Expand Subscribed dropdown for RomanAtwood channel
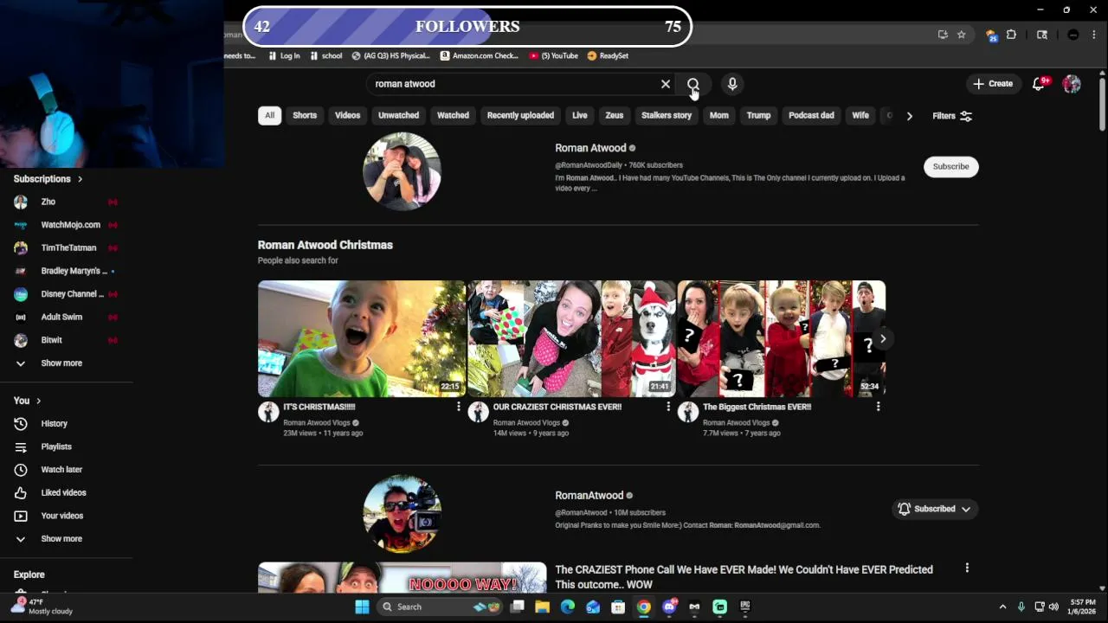This screenshot has height=623, width=1108. [935, 509]
